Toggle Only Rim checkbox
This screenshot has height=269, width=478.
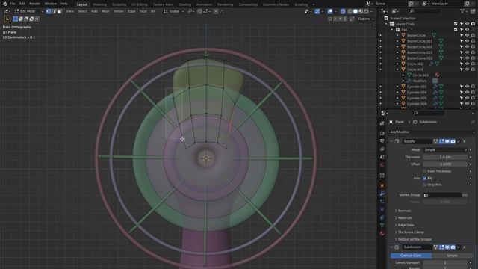(x=425, y=185)
